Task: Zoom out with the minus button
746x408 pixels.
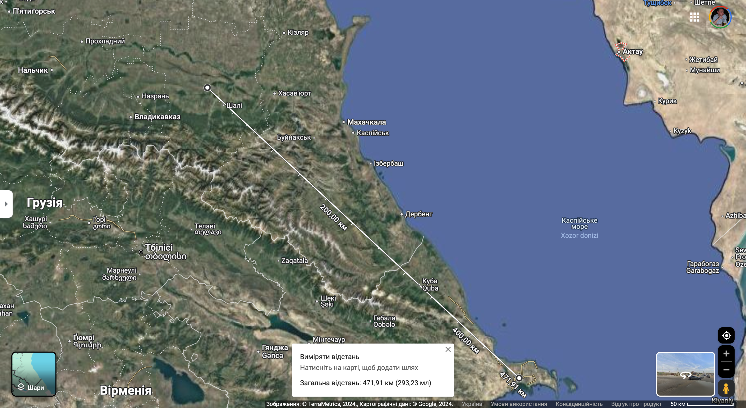Action: [726, 369]
